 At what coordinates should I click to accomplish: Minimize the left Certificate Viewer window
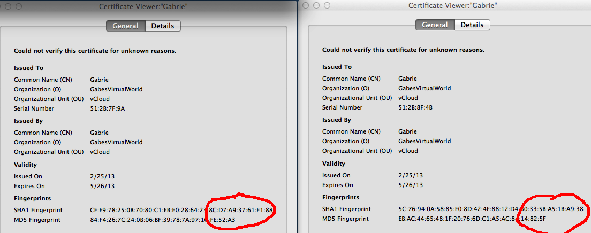pos(8,6)
